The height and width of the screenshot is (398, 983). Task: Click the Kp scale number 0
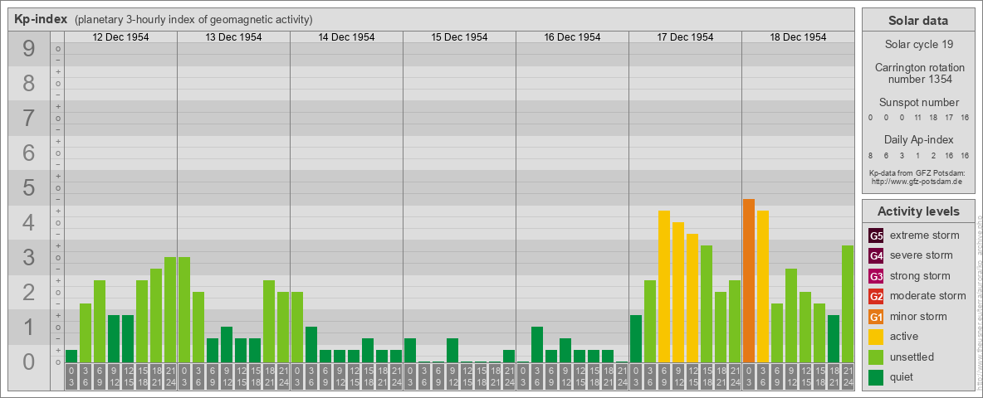(29, 362)
